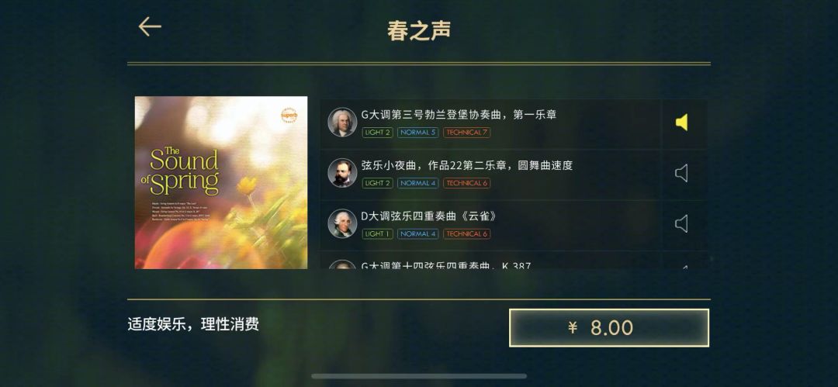
Task: Play the 《云雀》 quartet preview speaker
Action: (681, 223)
